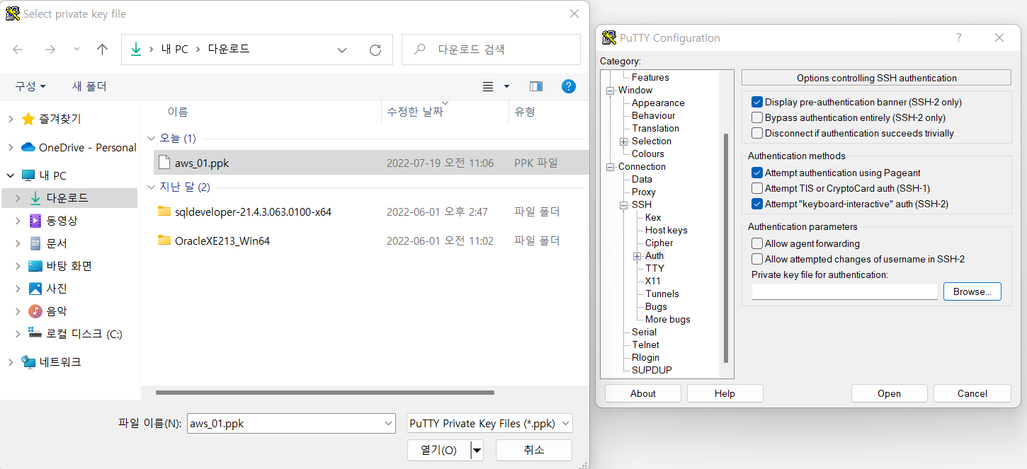Click the 파일 이름 filename field
Image resolution: width=1027 pixels, height=469 pixels.
pyautogui.click(x=291, y=424)
